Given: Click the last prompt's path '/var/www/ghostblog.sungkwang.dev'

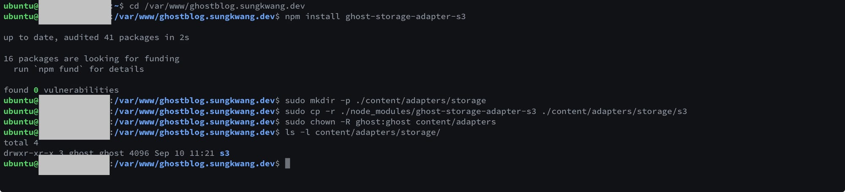Looking at the screenshot, I should coord(194,164).
